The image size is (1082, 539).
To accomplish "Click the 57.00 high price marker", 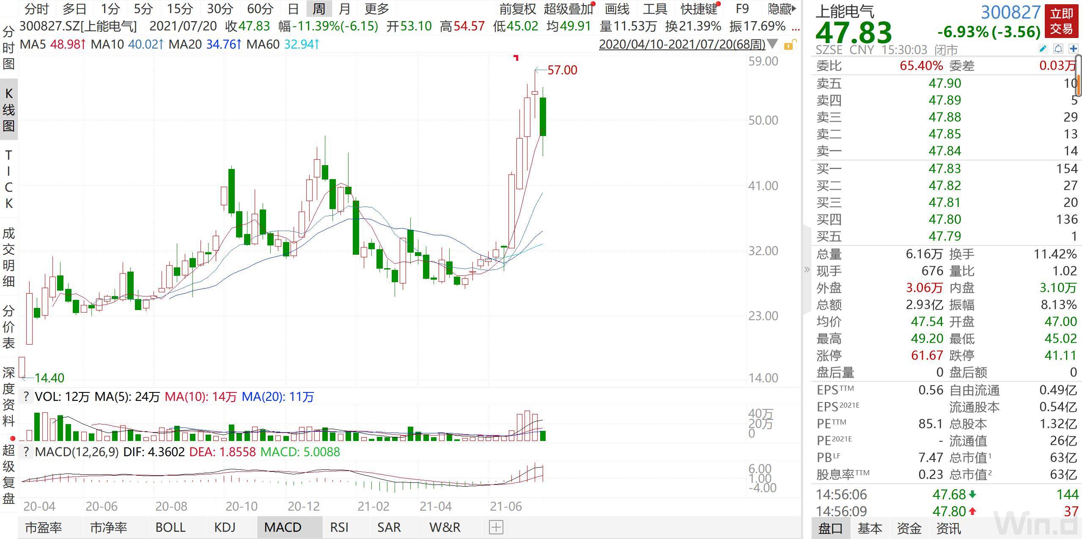I will [562, 70].
